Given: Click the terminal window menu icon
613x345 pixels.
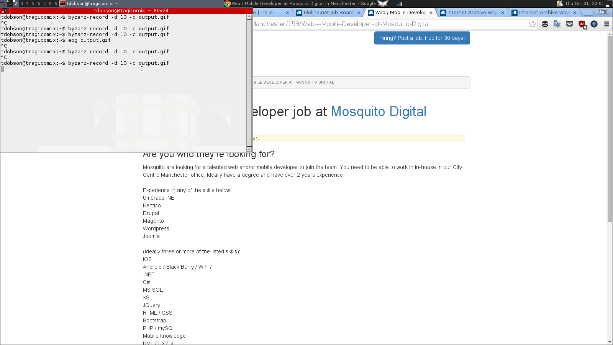Looking at the screenshot, I should (4, 11).
